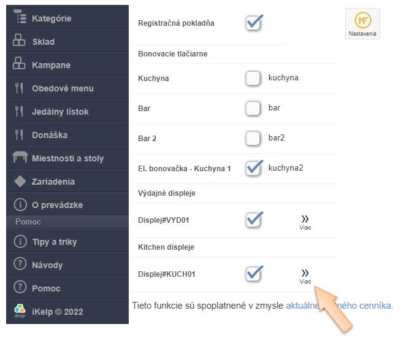Tick the Bar 2 printer checkbox
Image resolution: width=412 pixels, height=351 pixels.
coord(253,138)
